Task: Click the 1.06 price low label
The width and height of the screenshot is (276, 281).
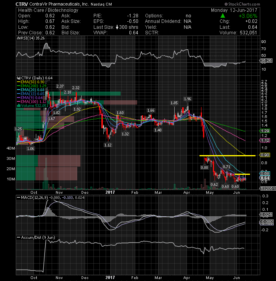Action: click(31, 148)
